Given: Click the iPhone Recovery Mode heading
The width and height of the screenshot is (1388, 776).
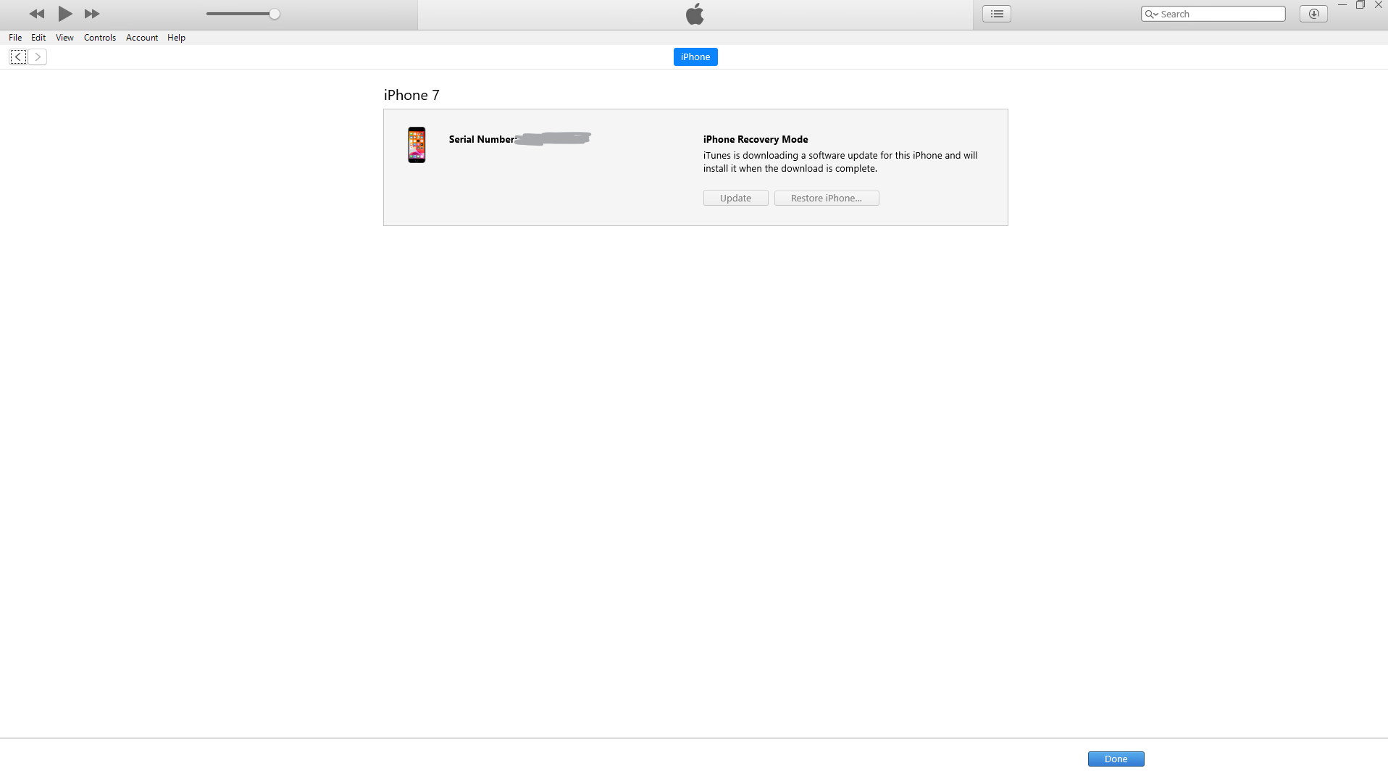Looking at the screenshot, I should pyautogui.click(x=756, y=139).
